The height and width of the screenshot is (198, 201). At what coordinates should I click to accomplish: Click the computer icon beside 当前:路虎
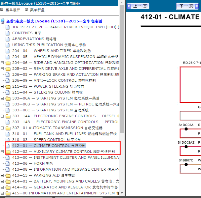(3, 21)
